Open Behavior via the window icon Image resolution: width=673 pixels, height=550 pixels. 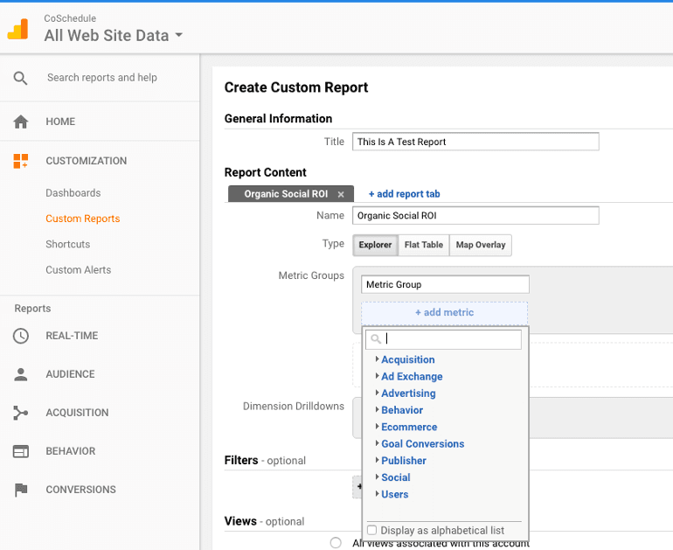click(21, 451)
